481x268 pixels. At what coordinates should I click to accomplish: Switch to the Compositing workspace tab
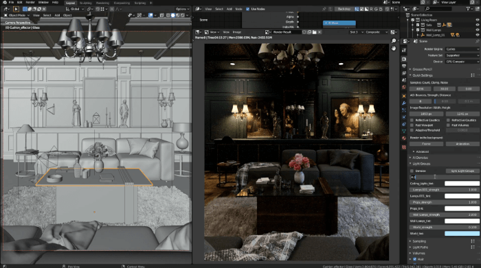[x=122, y=3]
